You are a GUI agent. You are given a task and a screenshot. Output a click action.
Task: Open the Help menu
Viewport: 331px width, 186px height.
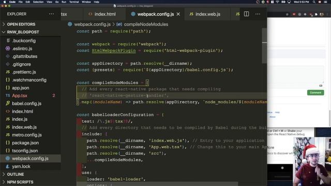coord(97,2)
